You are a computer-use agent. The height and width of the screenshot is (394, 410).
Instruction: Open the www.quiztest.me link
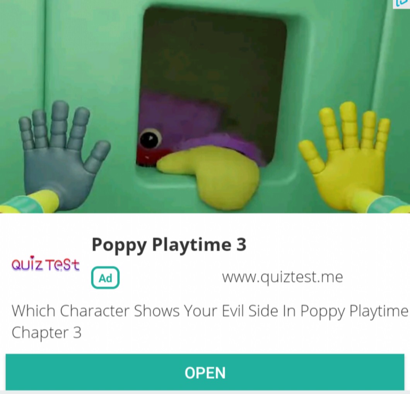pos(282,278)
